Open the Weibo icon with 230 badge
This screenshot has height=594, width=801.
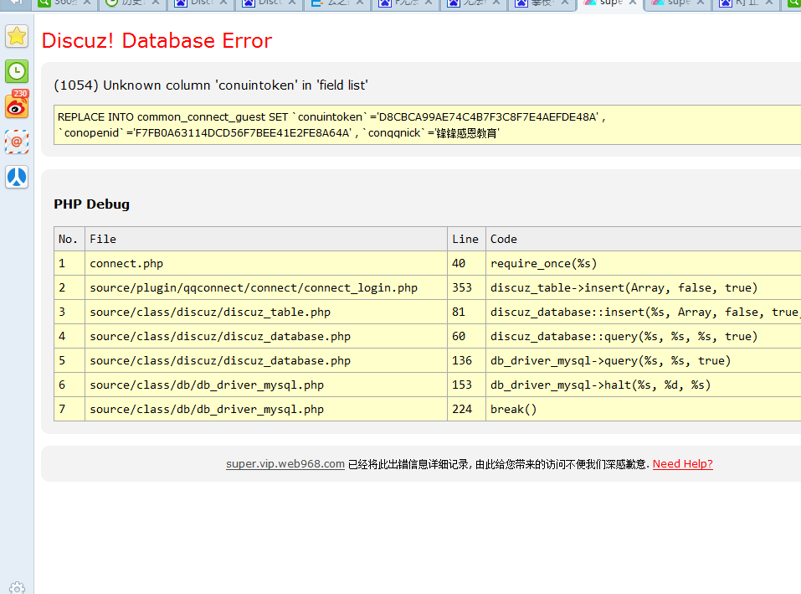(17, 106)
